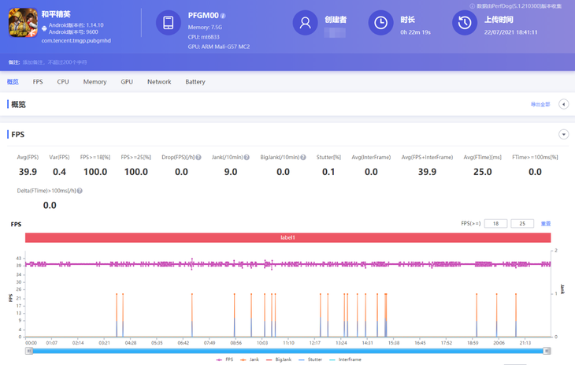Click the export all link
Viewport: 575px width, 365px height.
540,105
